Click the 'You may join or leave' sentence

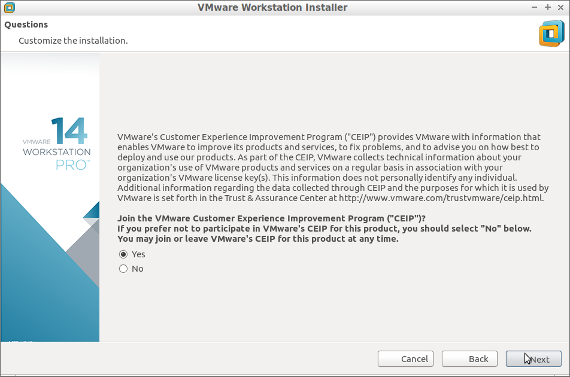pos(257,239)
